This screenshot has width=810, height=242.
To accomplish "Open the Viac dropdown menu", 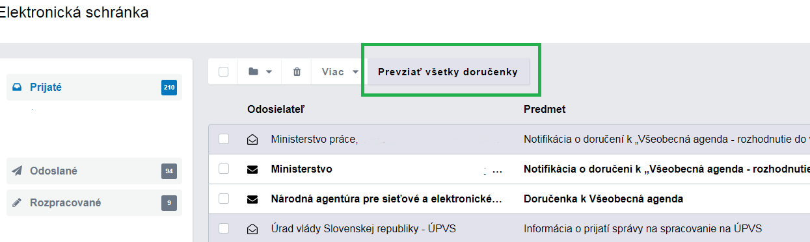I will pos(340,72).
